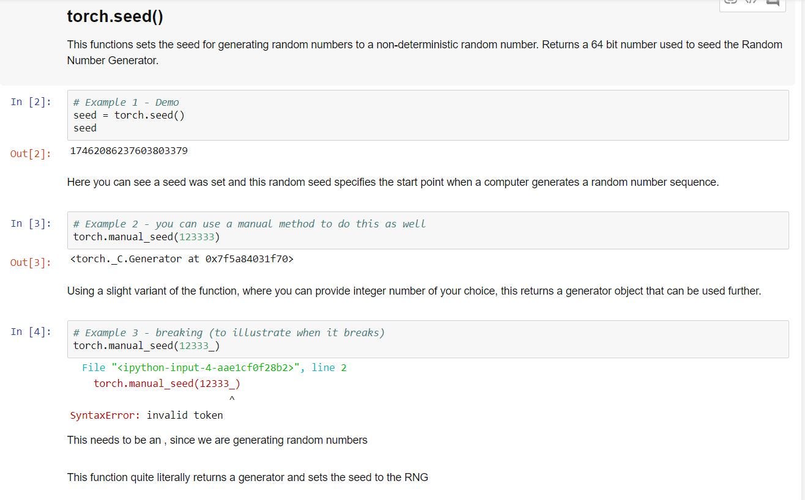Click the sentence "This function quite literally returns"
Screen dimensions: 805x500
coord(247,477)
